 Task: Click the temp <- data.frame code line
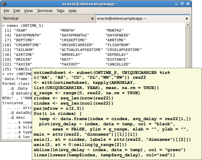click(x=115, y=119)
